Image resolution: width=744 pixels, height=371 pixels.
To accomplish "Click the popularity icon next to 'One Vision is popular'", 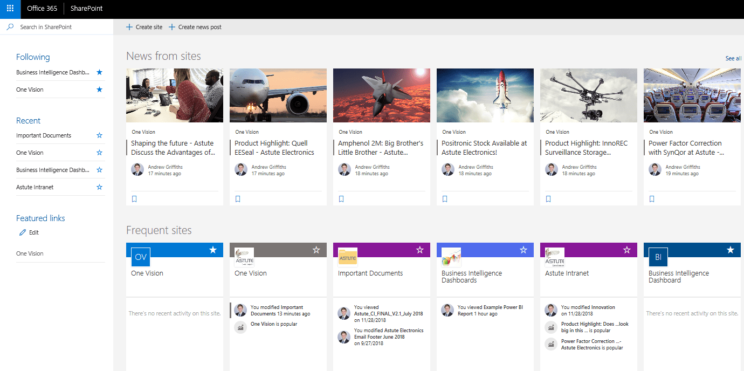I will [240, 327].
